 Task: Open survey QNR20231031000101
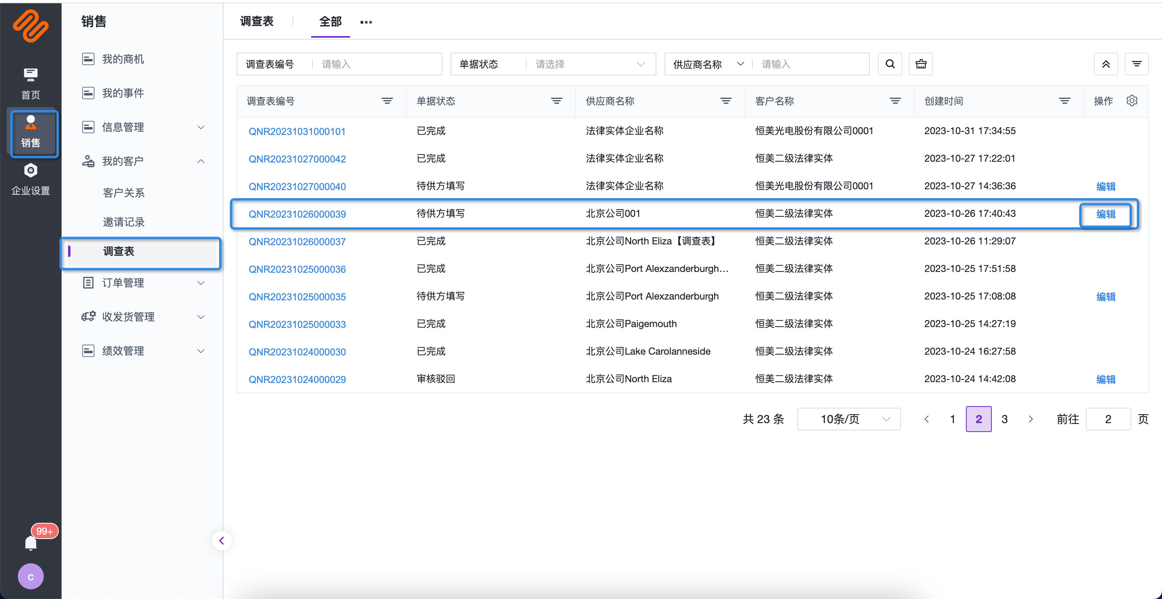click(297, 131)
